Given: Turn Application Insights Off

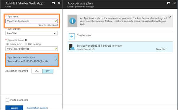Looking at the screenshot, I should (x=48, y=71).
